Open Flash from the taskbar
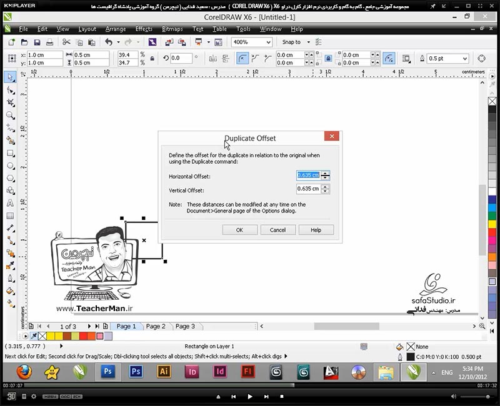This screenshot has height=406, width=500. coord(247,372)
